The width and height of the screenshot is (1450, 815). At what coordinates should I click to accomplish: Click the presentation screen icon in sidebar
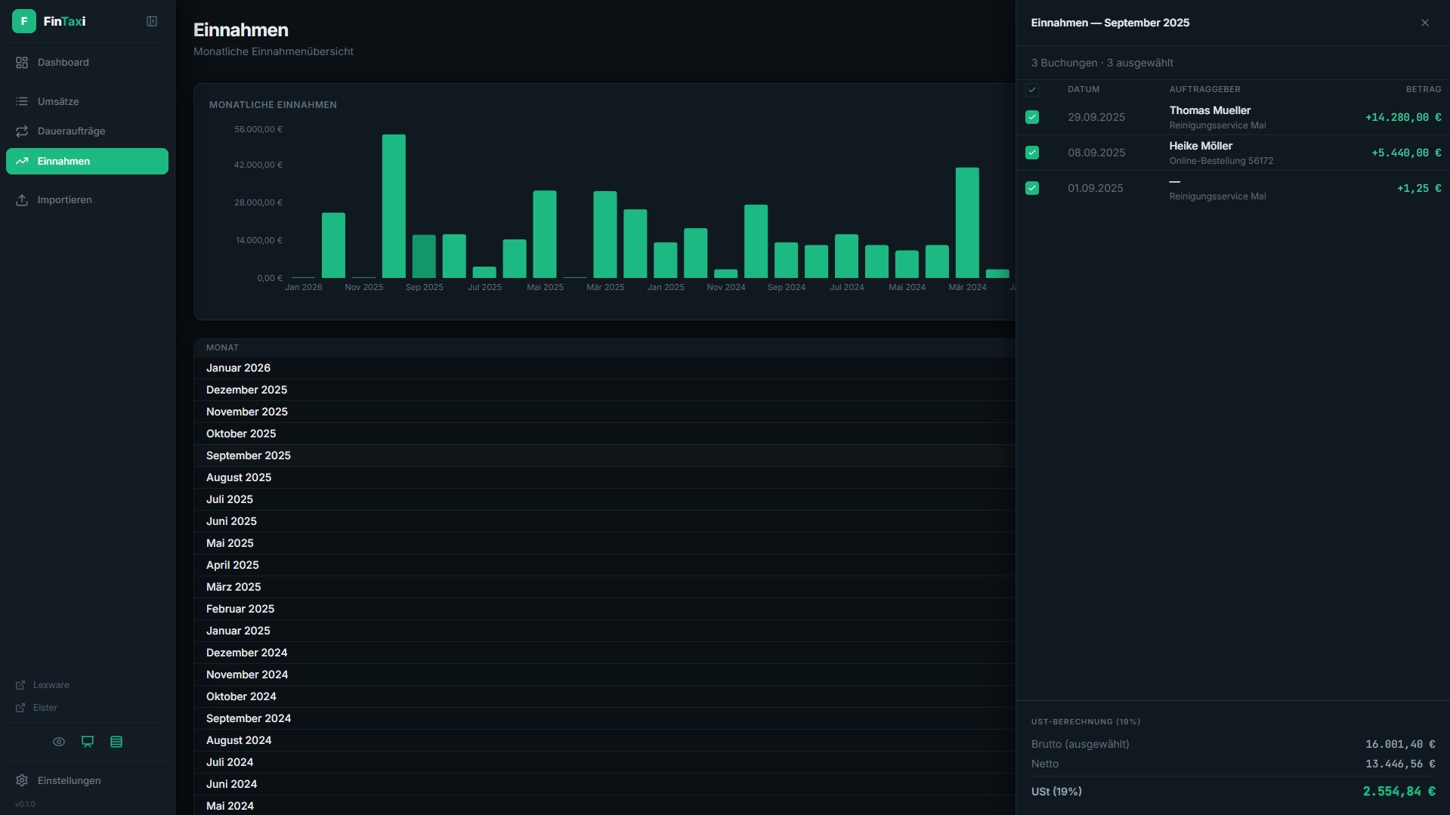[x=88, y=742]
